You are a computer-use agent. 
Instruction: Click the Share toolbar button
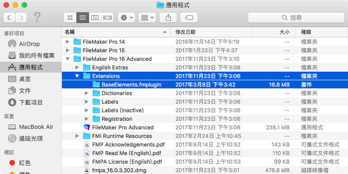coord(168,18)
